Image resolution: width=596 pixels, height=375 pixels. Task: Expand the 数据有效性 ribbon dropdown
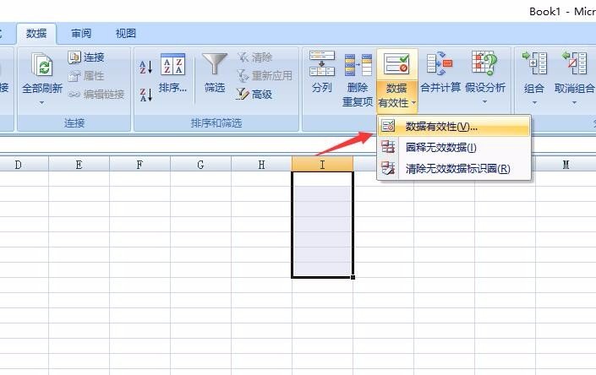coord(397,103)
